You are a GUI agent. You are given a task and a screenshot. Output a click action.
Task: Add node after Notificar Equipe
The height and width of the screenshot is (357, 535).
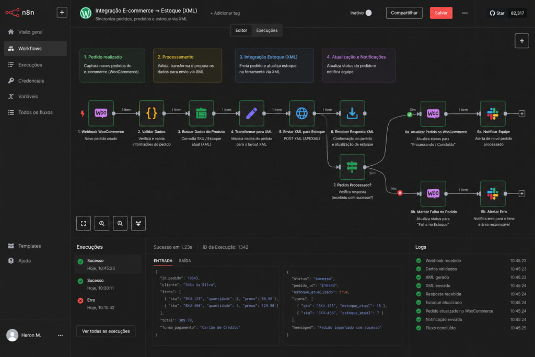[x=522, y=113]
